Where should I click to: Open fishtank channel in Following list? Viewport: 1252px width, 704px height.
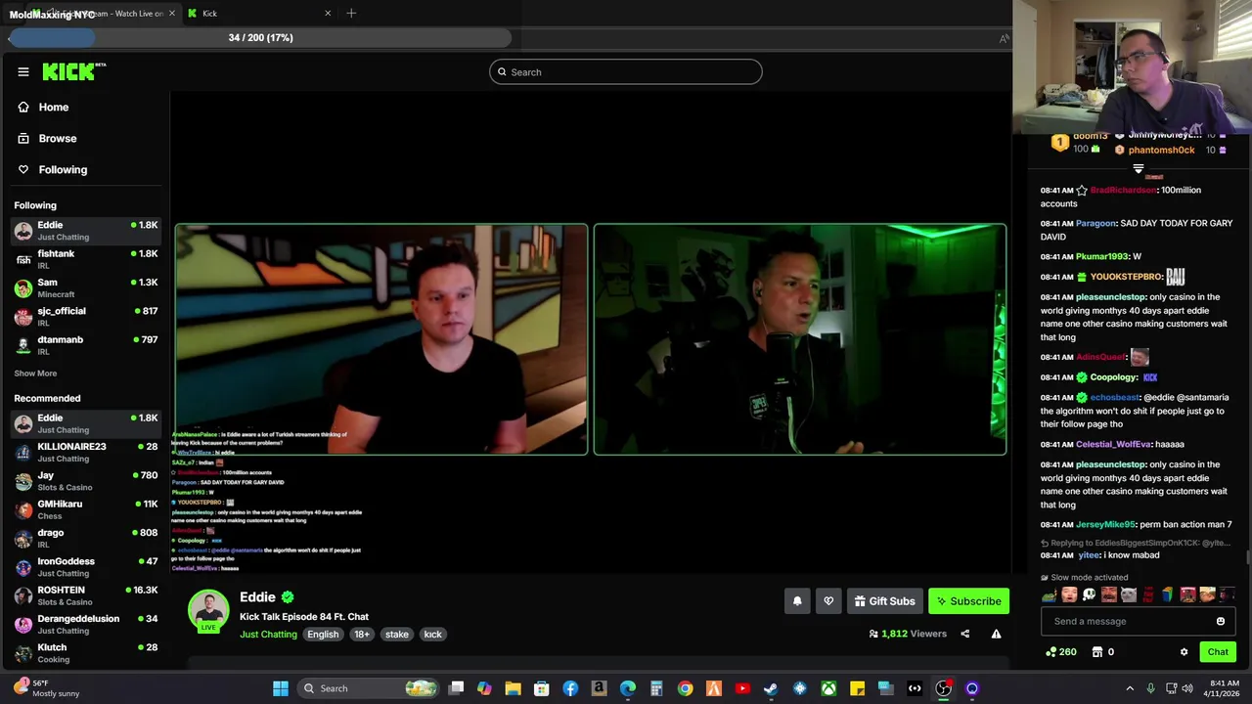85,259
